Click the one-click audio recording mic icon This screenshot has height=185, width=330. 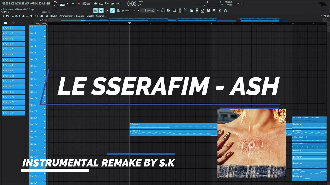tap(203, 11)
